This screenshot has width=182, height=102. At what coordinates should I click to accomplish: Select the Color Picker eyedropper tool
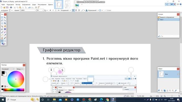[x=5, y=35]
